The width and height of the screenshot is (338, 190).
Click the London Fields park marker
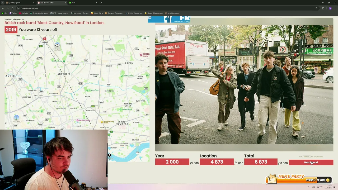[x=122, y=76]
